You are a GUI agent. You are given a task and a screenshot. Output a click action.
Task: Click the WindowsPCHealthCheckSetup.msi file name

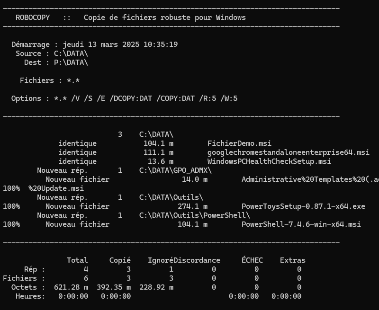click(x=269, y=161)
